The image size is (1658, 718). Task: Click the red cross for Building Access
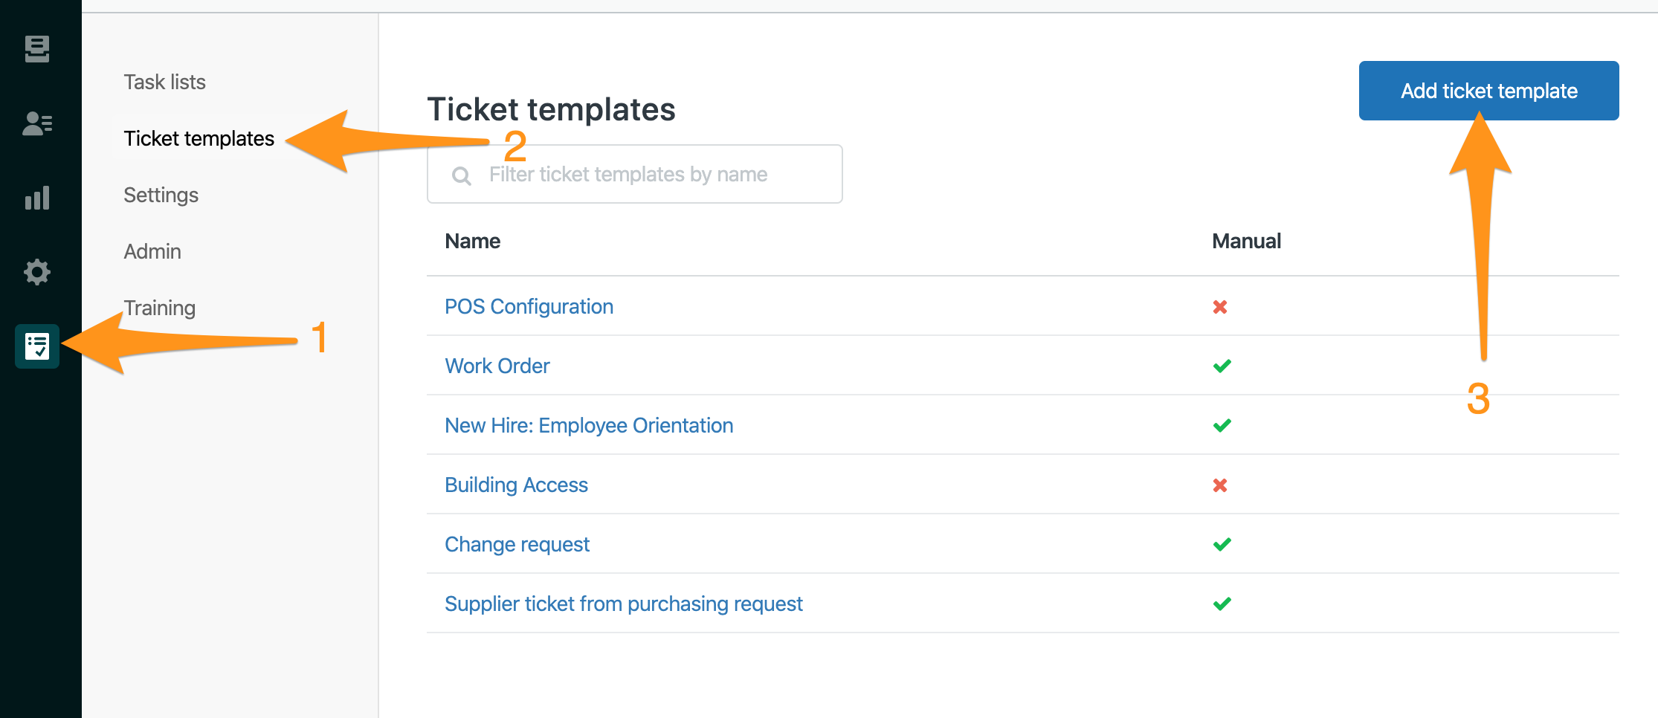1220,485
